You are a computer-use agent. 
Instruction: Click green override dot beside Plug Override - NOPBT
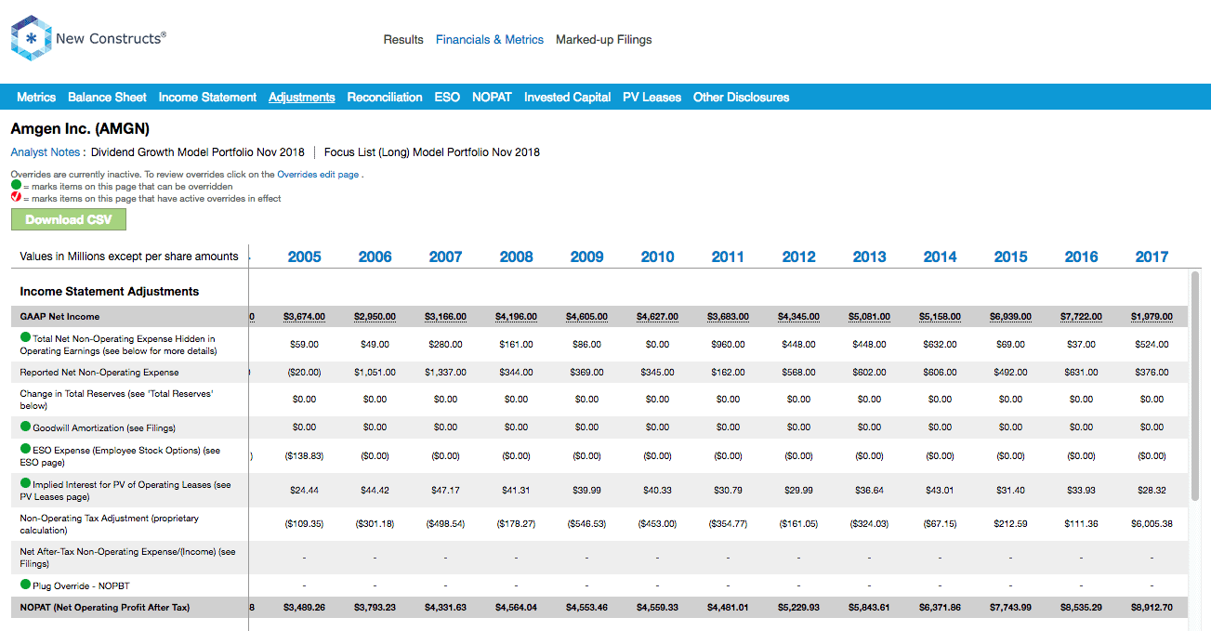pos(25,585)
